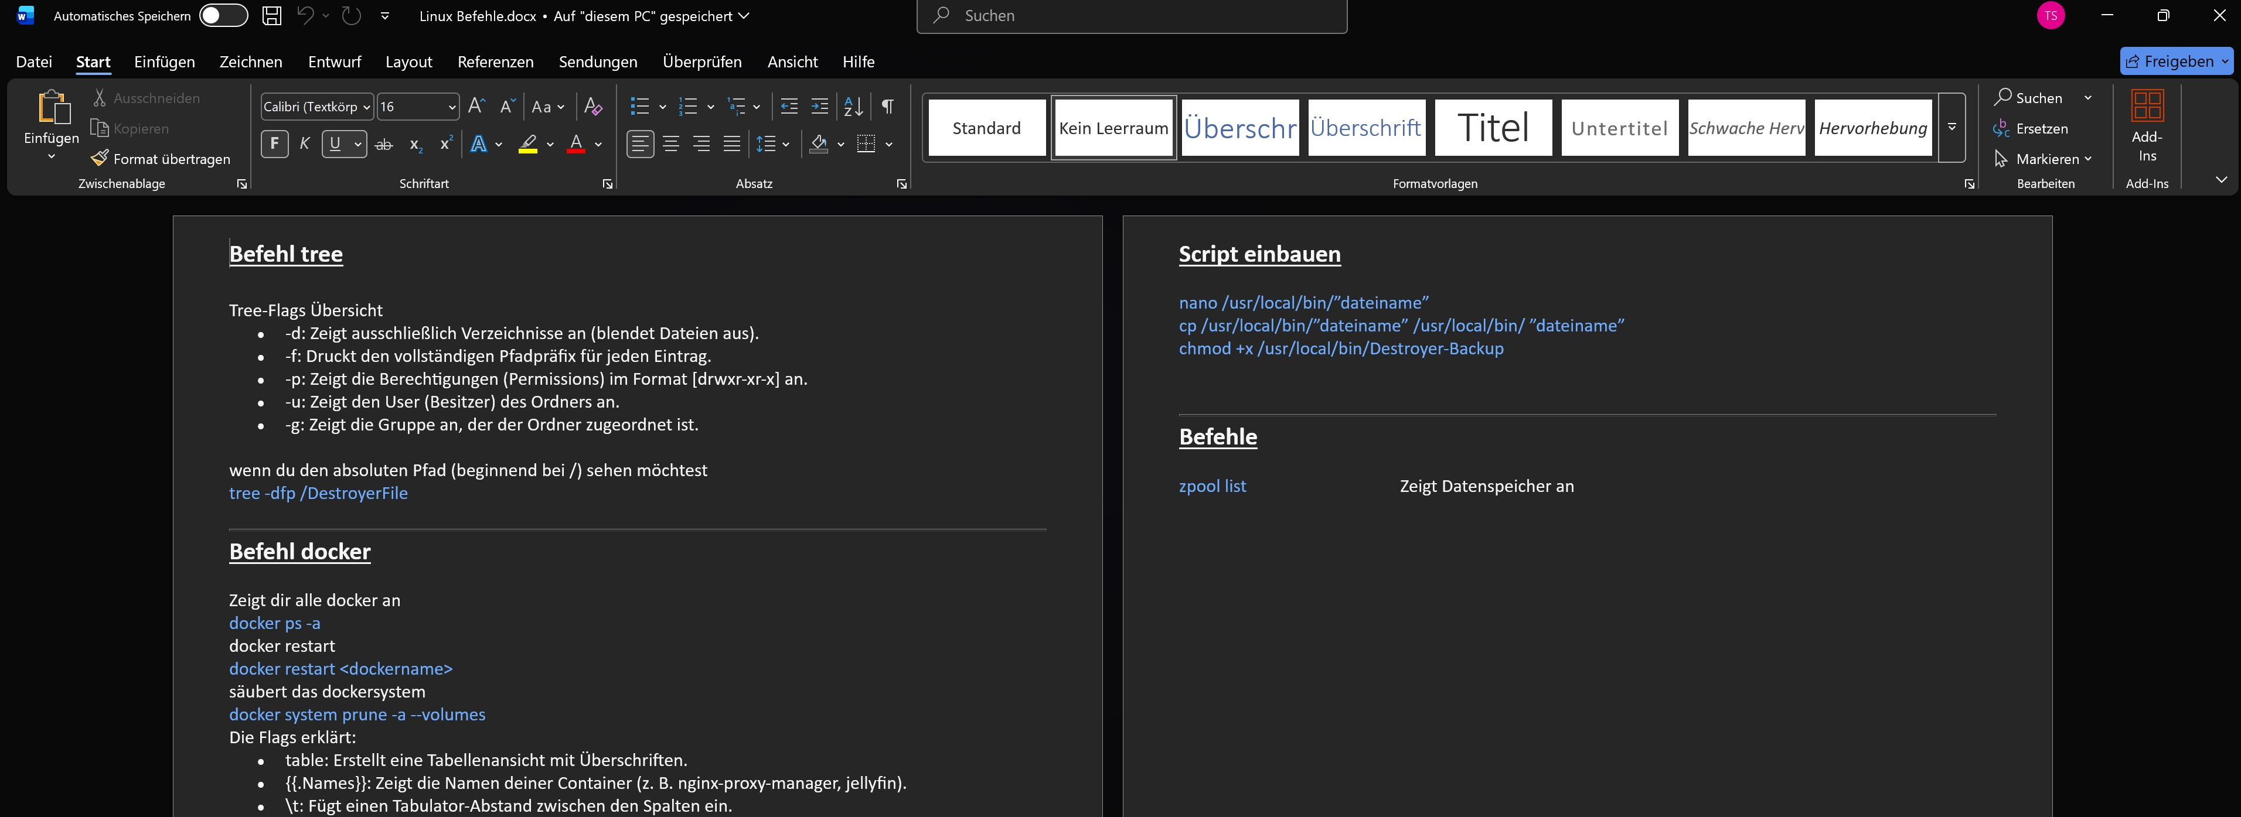Show paragraph marks with the pilcrow icon
The width and height of the screenshot is (2241, 817).
tap(887, 106)
